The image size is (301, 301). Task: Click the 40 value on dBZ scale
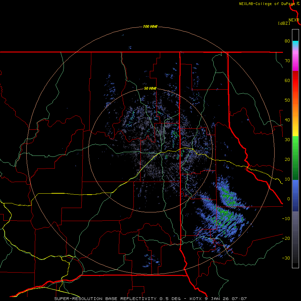click(287, 120)
